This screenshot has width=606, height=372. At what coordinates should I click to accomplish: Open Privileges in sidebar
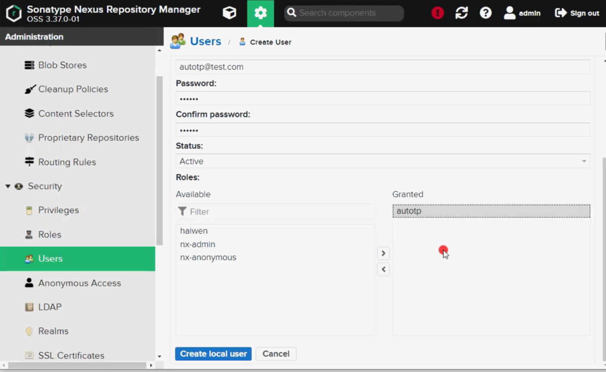[x=58, y=210]
